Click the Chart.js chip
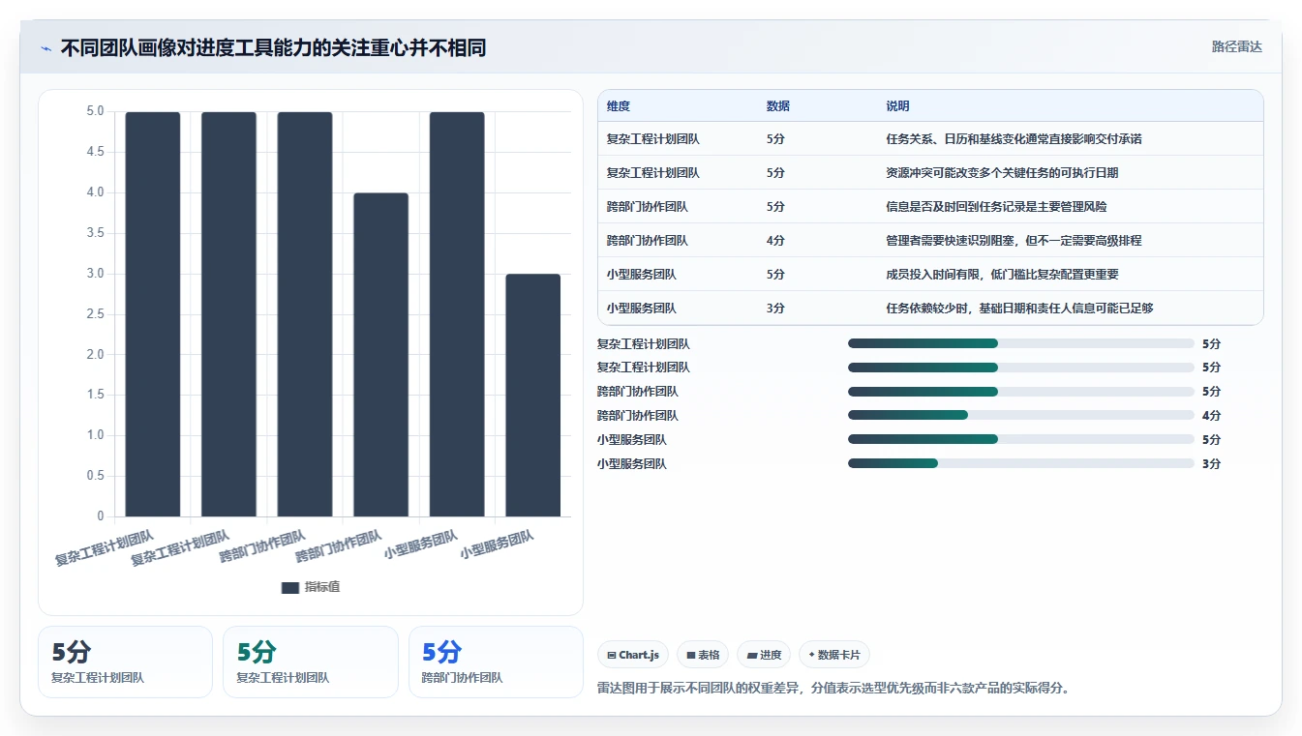Image resolution: width=1302 pixels, height=736 pixels. click(x=633, y=655)
